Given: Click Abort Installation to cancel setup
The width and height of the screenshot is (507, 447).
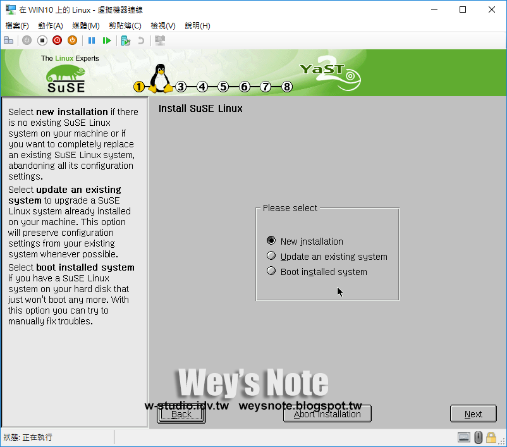Looking at the screenshot, I should coord(327,413).
